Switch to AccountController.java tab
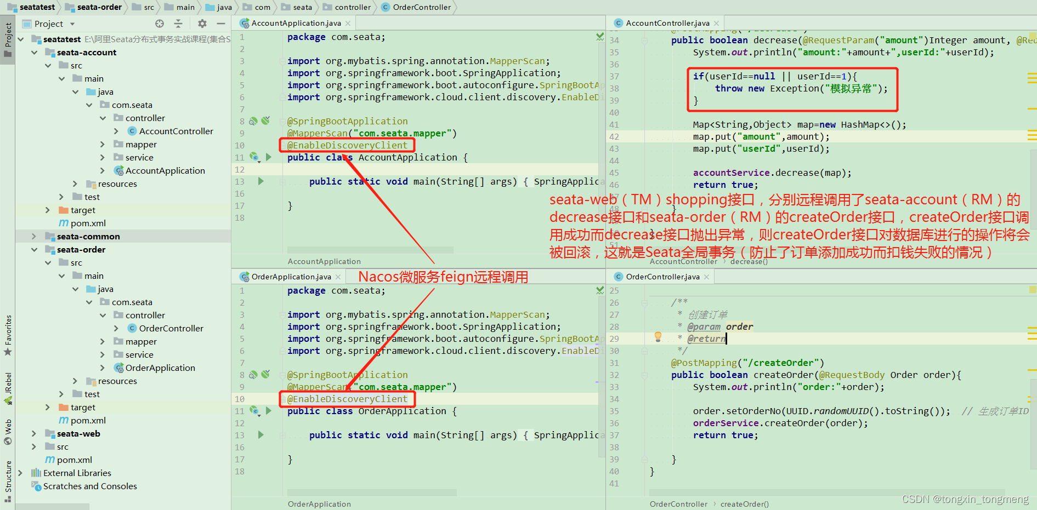 pyautogui.click(x=667, y=23)
